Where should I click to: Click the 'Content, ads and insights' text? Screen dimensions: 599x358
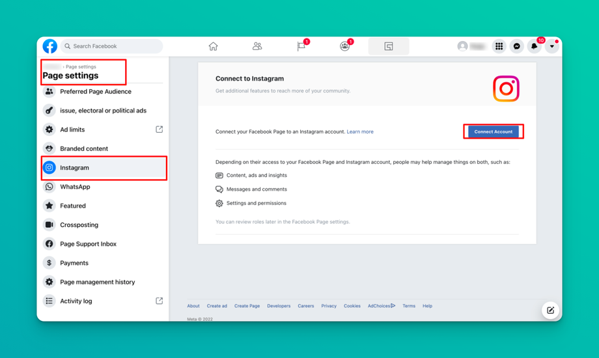coord(257,175)
